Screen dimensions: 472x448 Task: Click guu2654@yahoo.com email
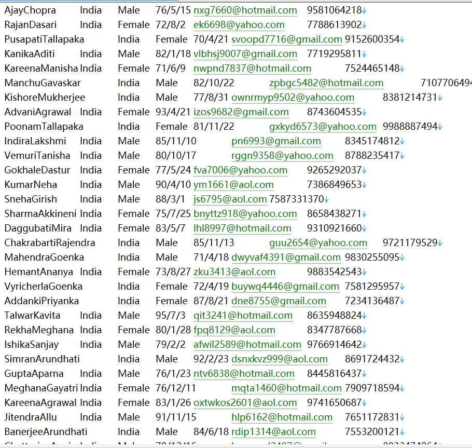[318, 242]
